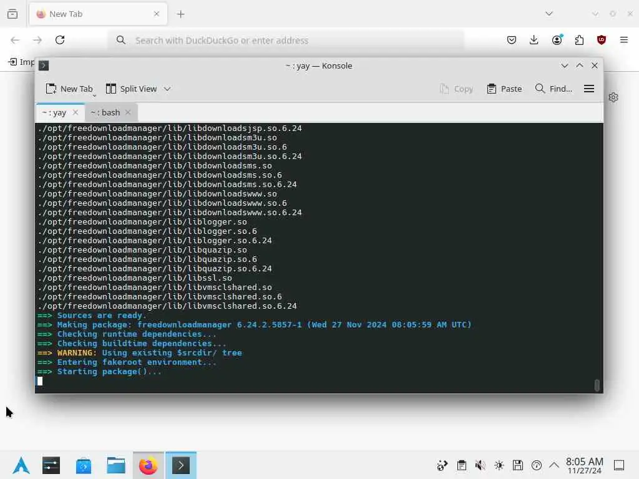The width and height of the screenshot is (639, 479).
Task: Open Firefox list all tabs chevron
Action: tap(549, 14)
